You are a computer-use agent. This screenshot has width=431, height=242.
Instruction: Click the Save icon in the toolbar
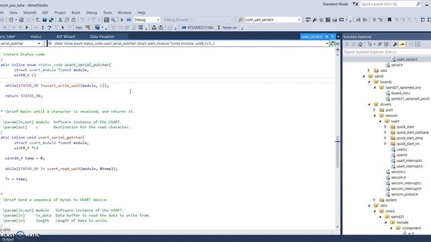(44, 19)
